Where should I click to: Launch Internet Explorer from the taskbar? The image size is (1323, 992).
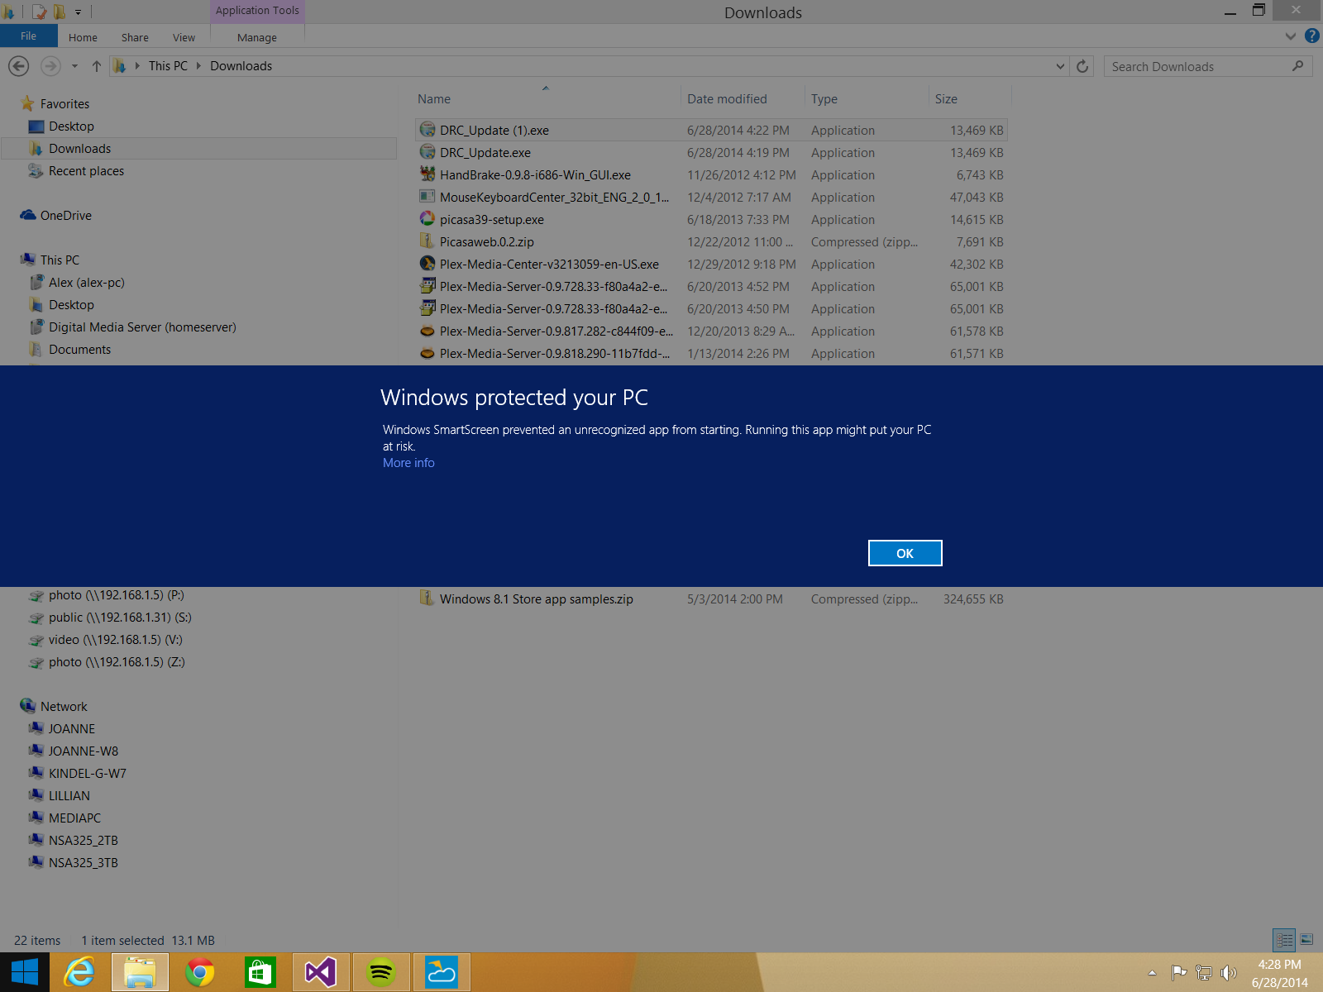tap(79, 972)
